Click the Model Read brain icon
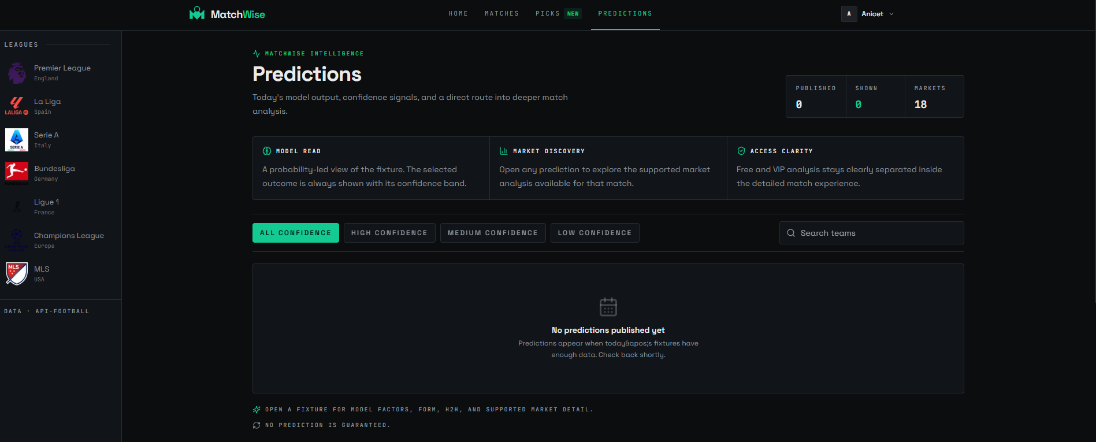Viewport: 1096px width, 442px height. pyautogui.click(x=267, y=151)
